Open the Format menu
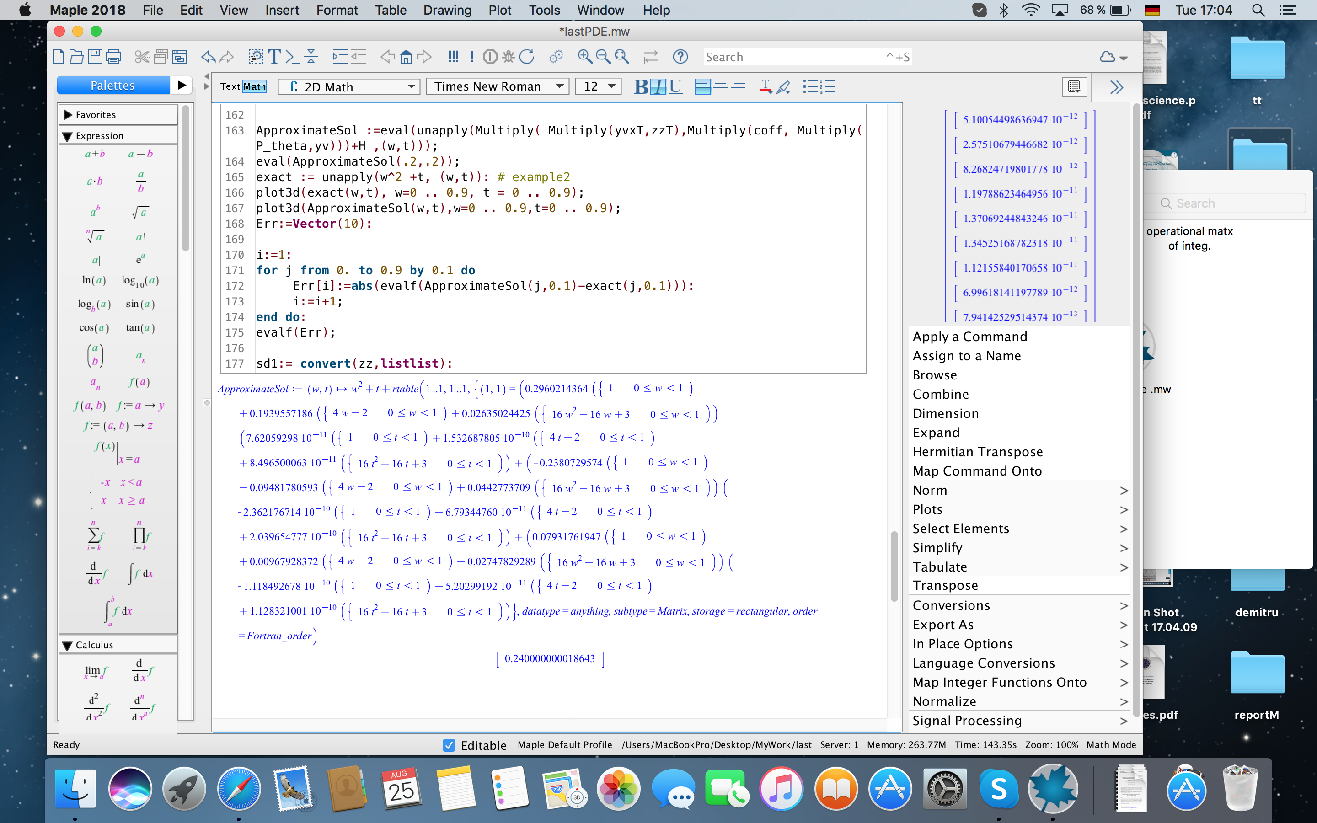 (x=337, y=10)
